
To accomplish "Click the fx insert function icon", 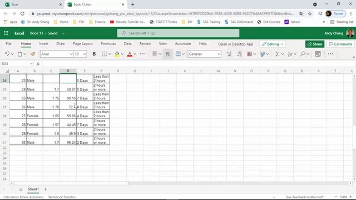I will (38, 64).
